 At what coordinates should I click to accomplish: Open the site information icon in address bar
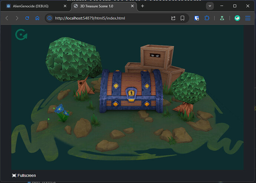(49, 18)
